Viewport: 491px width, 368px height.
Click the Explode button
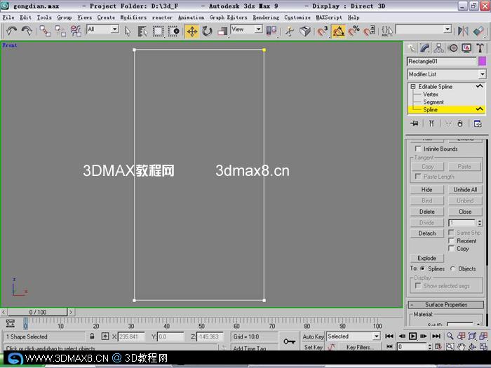coord(426,258)
